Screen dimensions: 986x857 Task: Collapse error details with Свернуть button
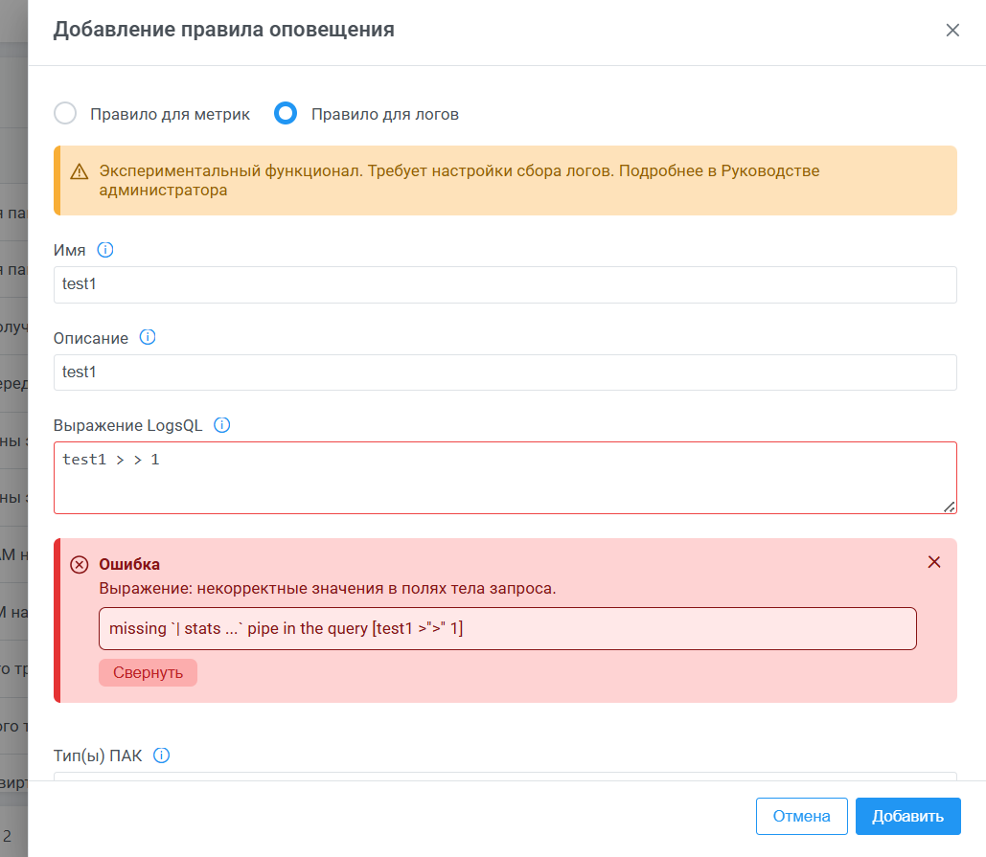(148, 672)
